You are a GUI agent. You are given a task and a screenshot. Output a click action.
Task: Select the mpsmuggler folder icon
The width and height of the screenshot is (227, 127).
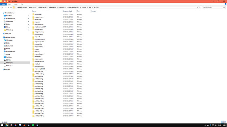(x=33, y=59)
